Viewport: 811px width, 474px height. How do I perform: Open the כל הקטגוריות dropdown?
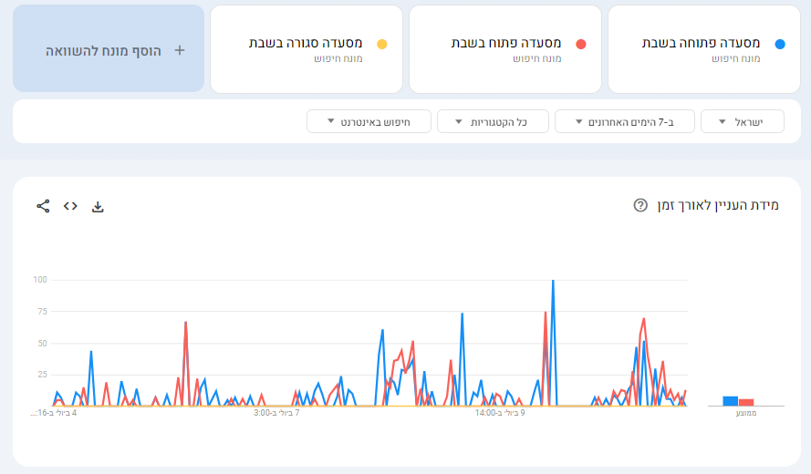(x=493, y=121)
